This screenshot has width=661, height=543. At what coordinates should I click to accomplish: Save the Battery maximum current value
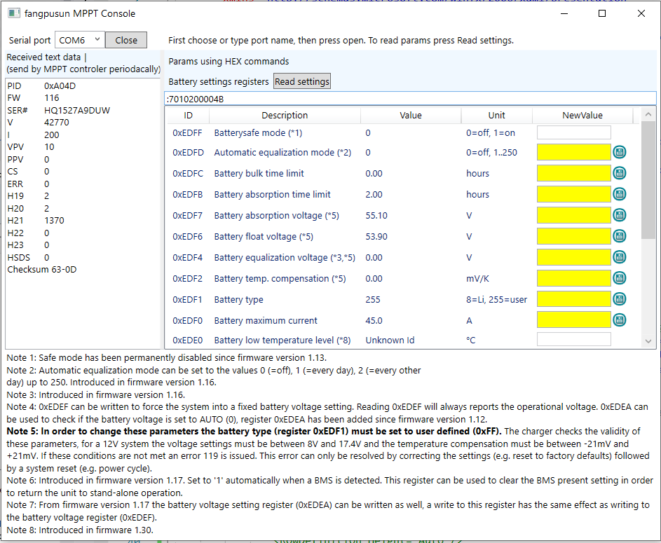619,320
